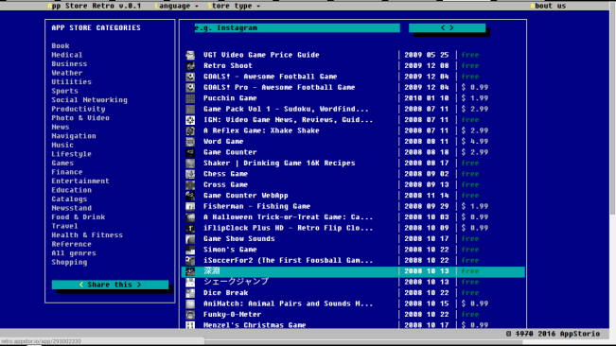Expand the Language dropdown menu
Screen dimensions: 616x346
coord(177,6)
